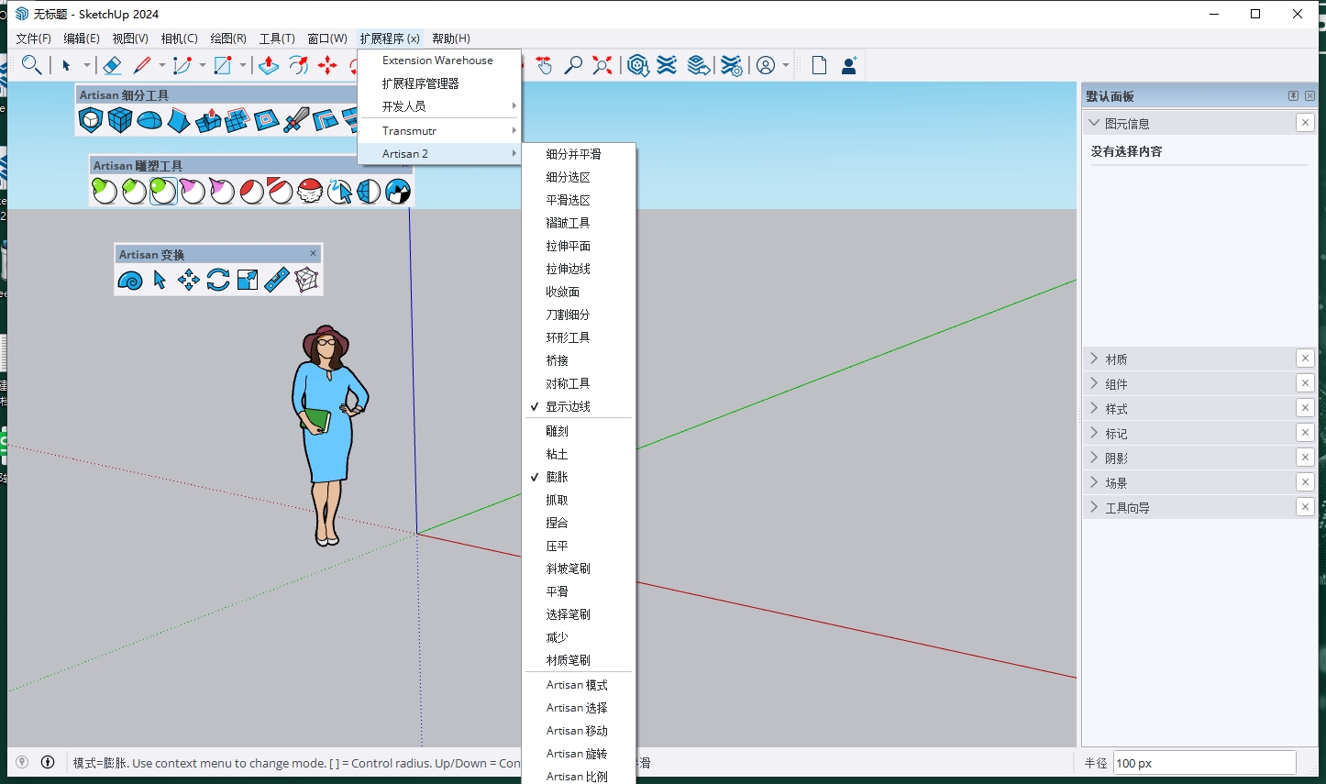Choose the Eraser tool
Screen dimensions: 1326x784
112,65
